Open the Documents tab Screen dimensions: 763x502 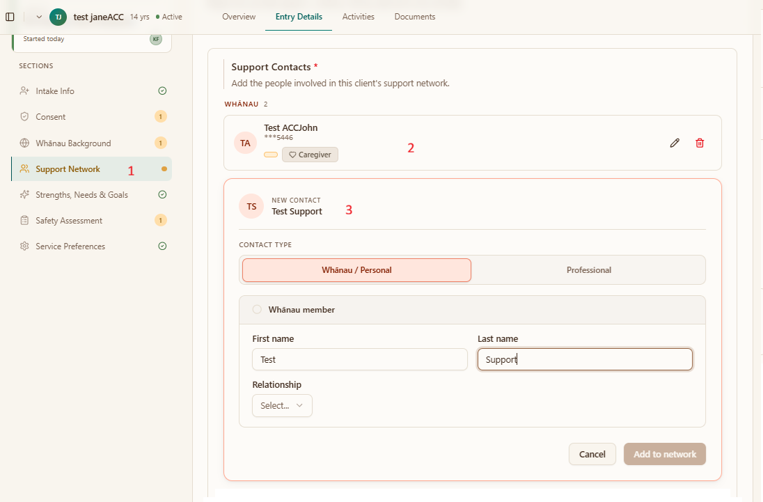click(415, 17)
